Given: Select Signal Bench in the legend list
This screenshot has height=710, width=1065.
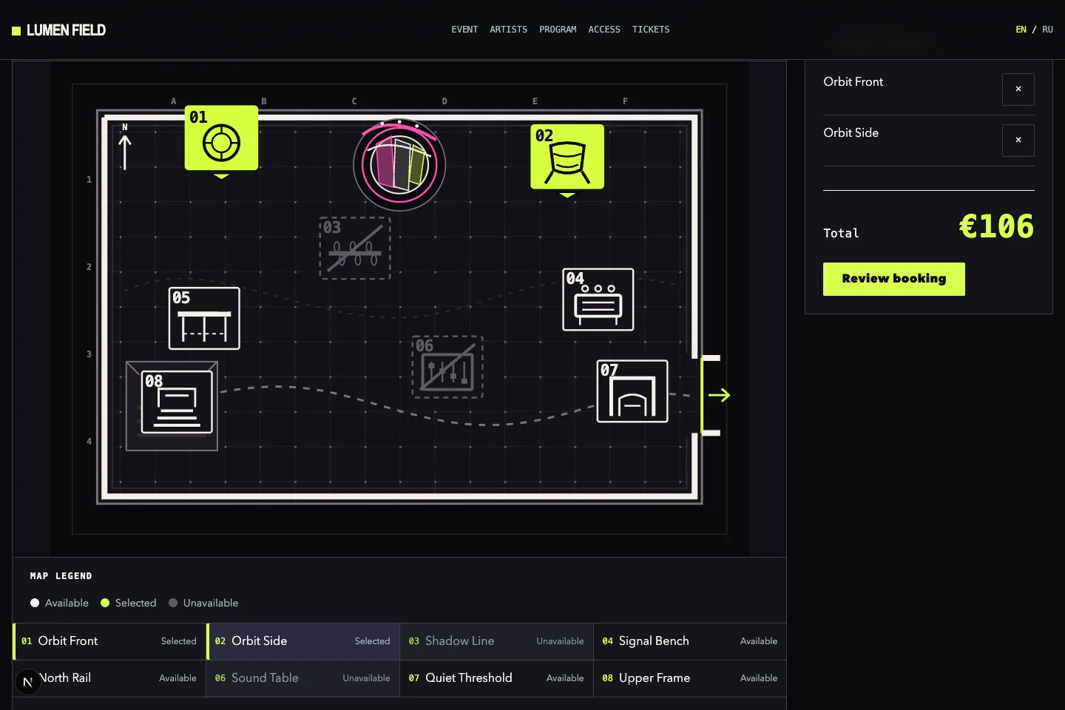Looking at the screenshot, I should tap(690, 641).
